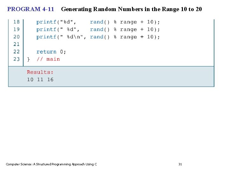Click line number 20
This screenshot has height=171, width=229.
(16, 37)
